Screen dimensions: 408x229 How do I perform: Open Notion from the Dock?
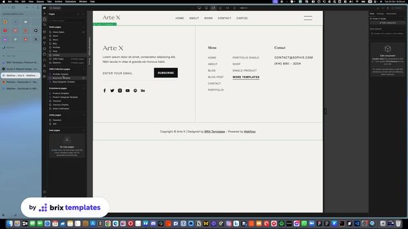coord(198,223)
